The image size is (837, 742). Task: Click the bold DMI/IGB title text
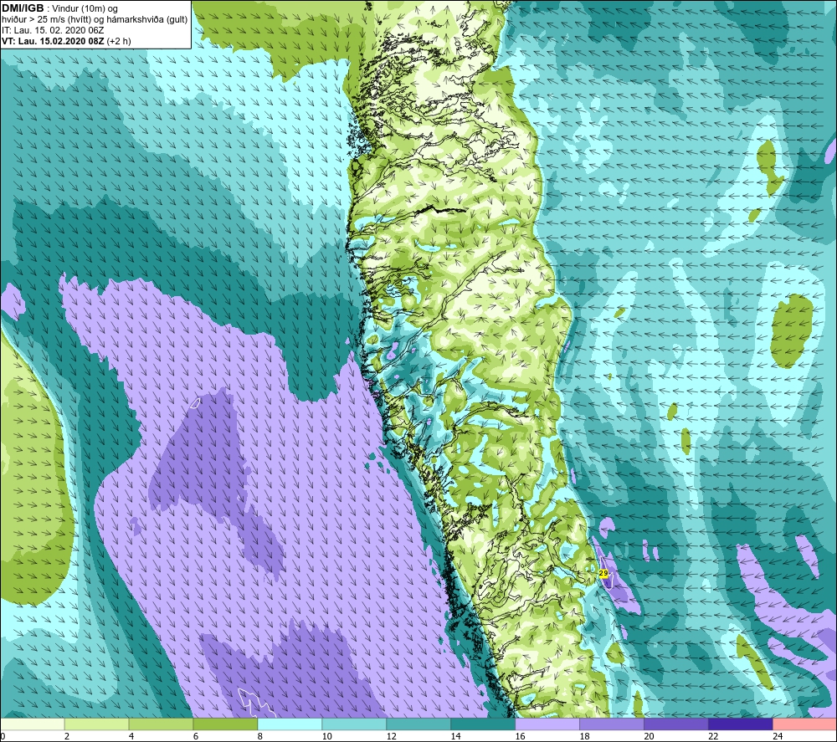(x=23, y=8)
